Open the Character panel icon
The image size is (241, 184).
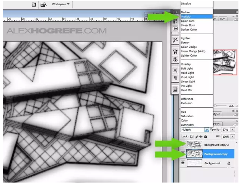pos(175,71)
